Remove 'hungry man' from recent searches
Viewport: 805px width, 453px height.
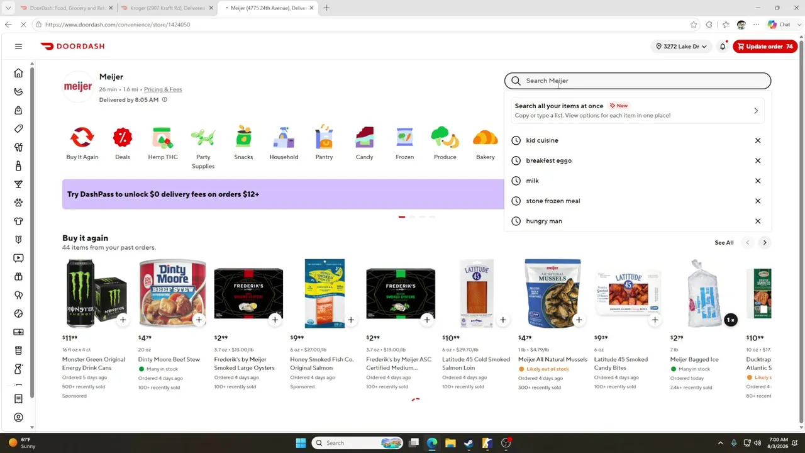pos(758,221)
